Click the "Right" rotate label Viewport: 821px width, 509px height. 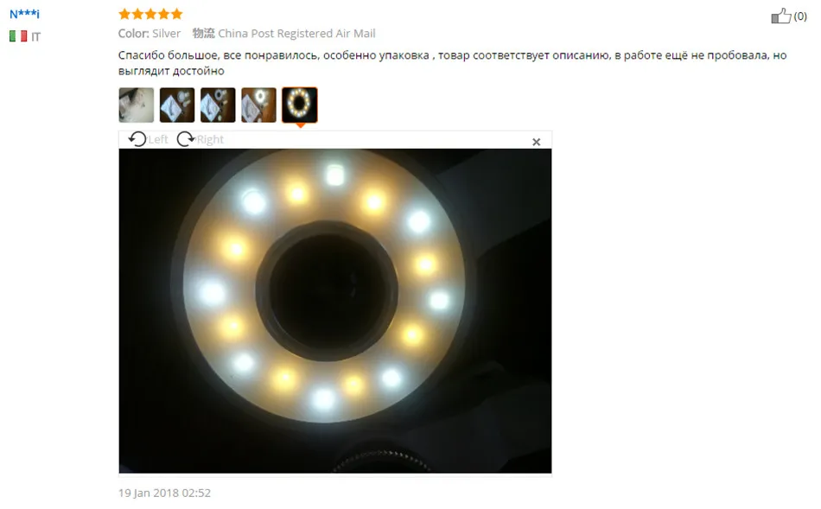click(210, 140)
